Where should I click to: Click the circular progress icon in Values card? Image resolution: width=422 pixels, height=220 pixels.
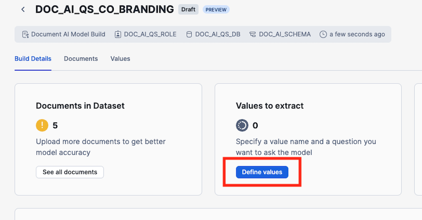(242, 125)
